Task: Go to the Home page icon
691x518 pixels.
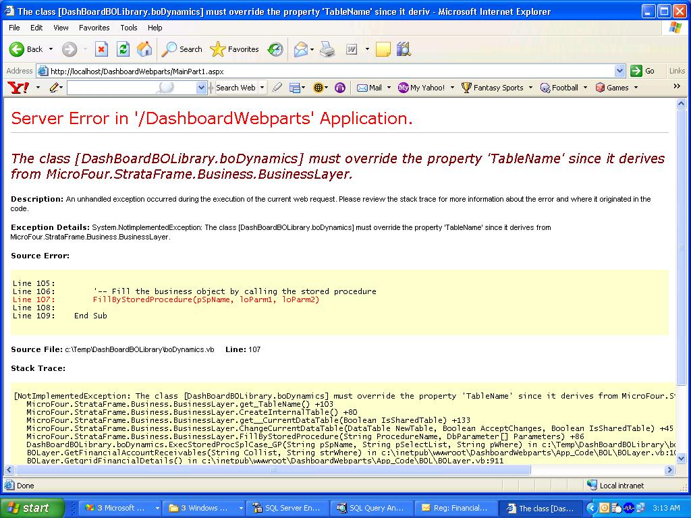Action: coord(144,49)
